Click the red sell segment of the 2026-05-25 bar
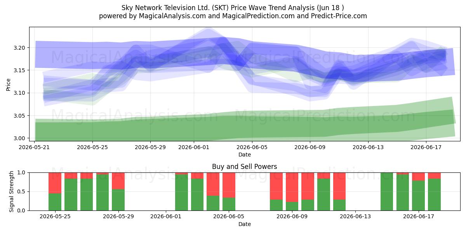Image resolution: width=466 pixels, height=233 pixels. point(55,183)
